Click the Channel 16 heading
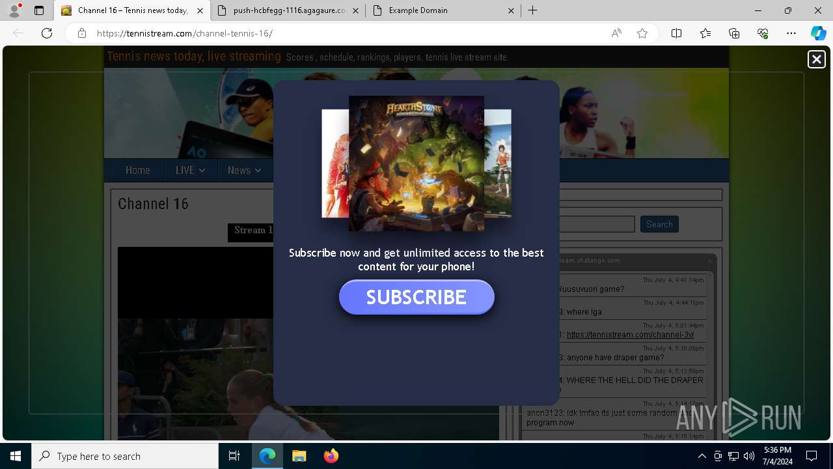Viewport: 833px width, 469px height. (153, 204)
